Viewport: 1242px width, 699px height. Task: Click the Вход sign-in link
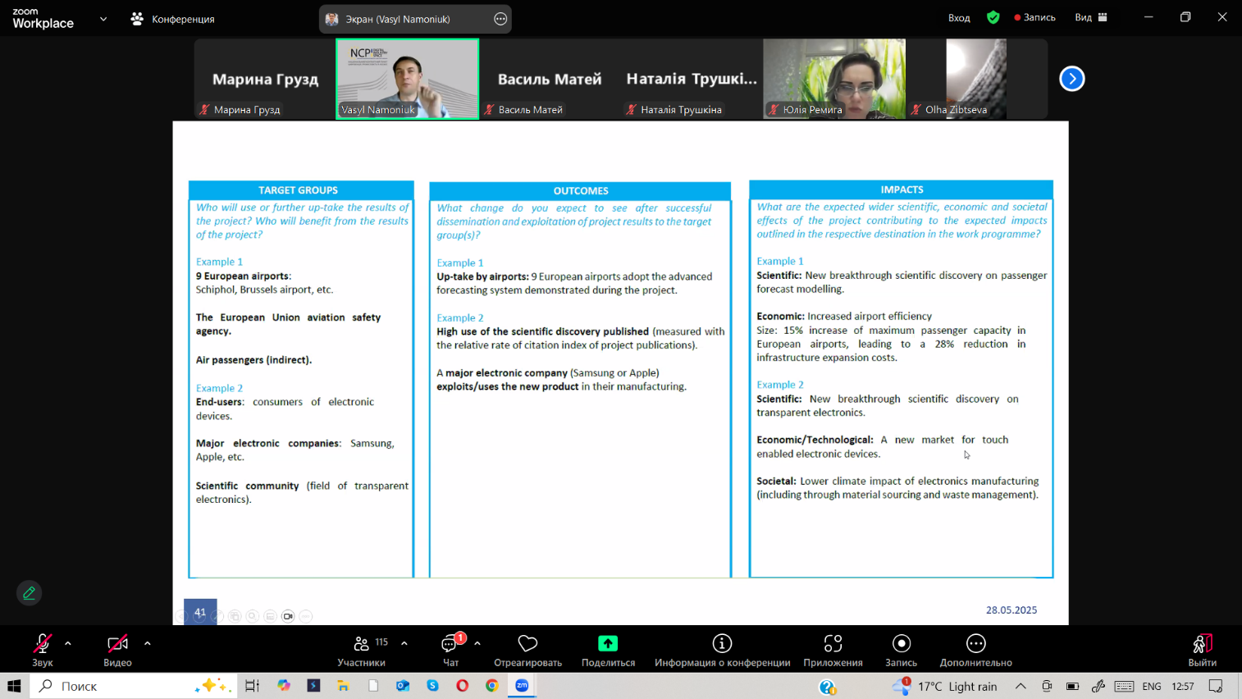959,17
